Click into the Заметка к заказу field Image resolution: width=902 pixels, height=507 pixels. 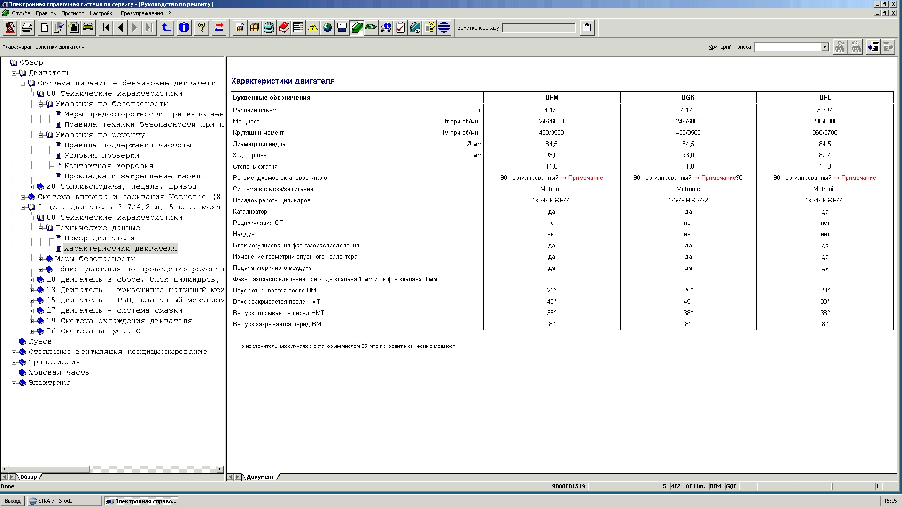539,28
